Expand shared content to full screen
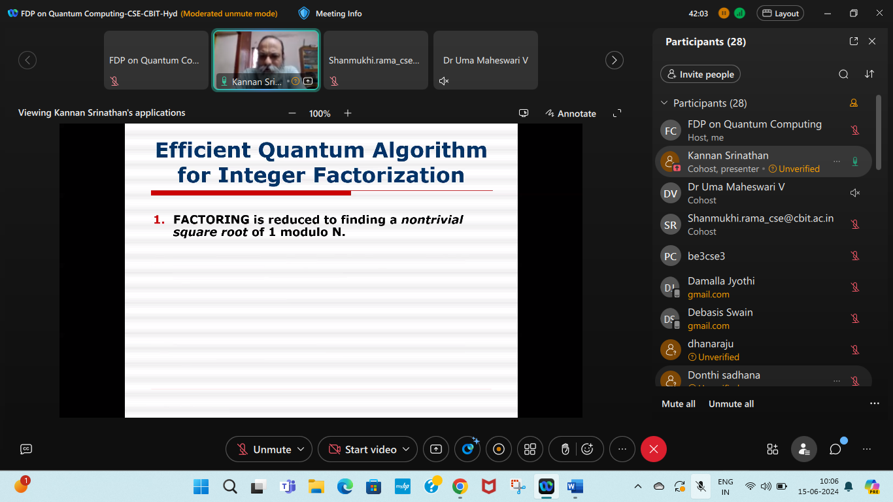Image resolution: width=893 pixels, height=502 pixels. click(617, 113)
